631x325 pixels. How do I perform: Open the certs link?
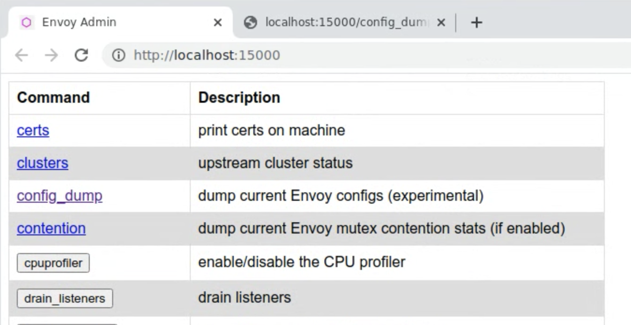(33, 130)
